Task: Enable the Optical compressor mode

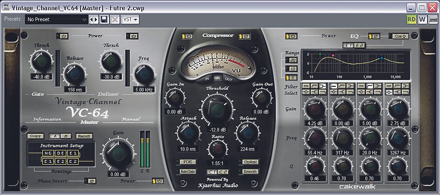Action: tap(249, 162)
